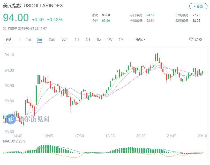The width and height of the screenshot is (210, 165).
Task: Click the 94.00 current price value
Action: [16, 18]
